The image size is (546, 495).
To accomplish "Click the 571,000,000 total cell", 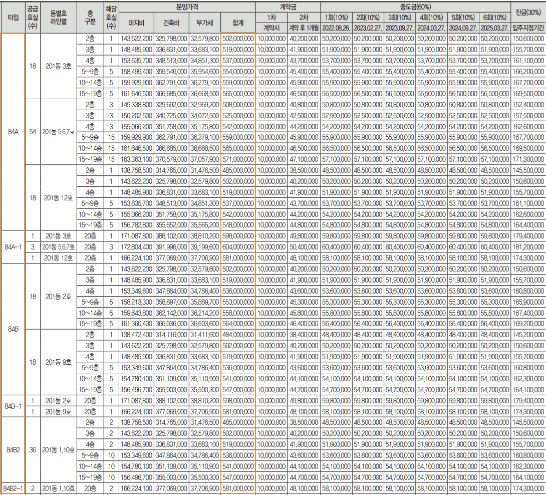I will (238, 159).
